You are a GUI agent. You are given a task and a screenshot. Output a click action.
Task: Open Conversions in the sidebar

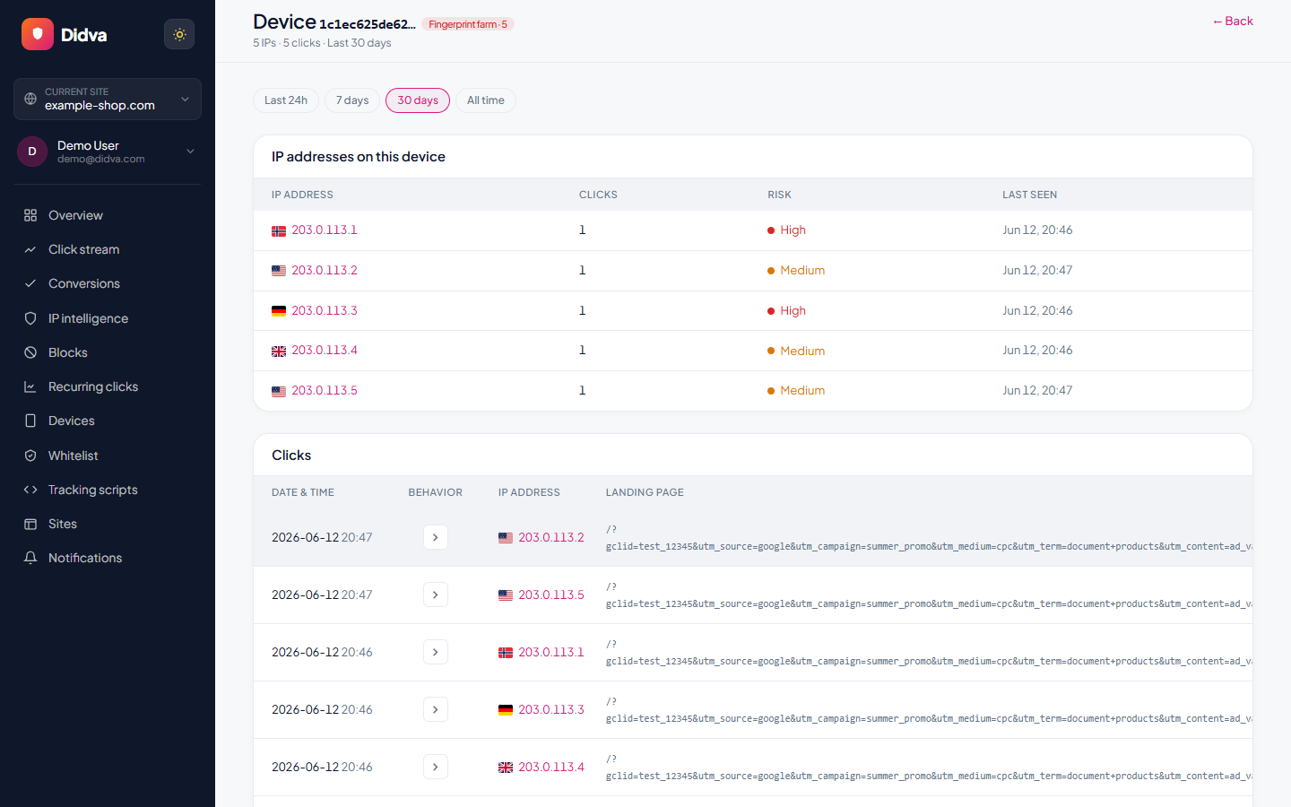83,283
